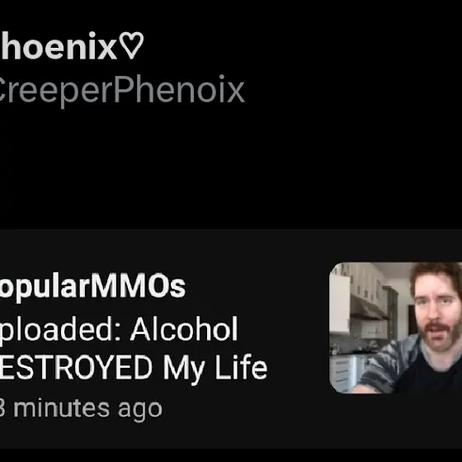Click the 'uploaded:' text in the notification
Viewport: 462px width, 462px height.
pos(61,330)
